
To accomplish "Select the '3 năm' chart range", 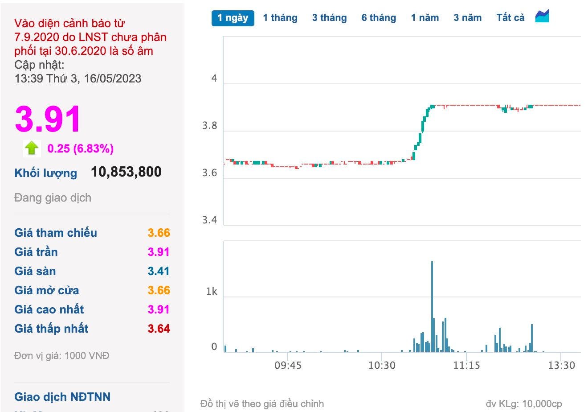I will point(468,18).
